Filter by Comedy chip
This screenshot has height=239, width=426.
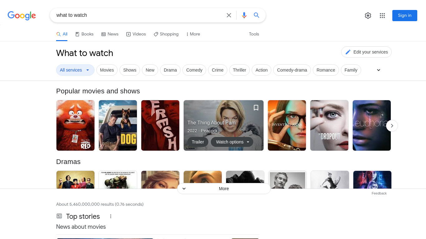194,70
